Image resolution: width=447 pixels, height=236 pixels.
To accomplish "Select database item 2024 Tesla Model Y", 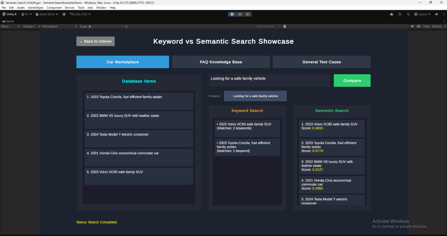I will point(139,139).
